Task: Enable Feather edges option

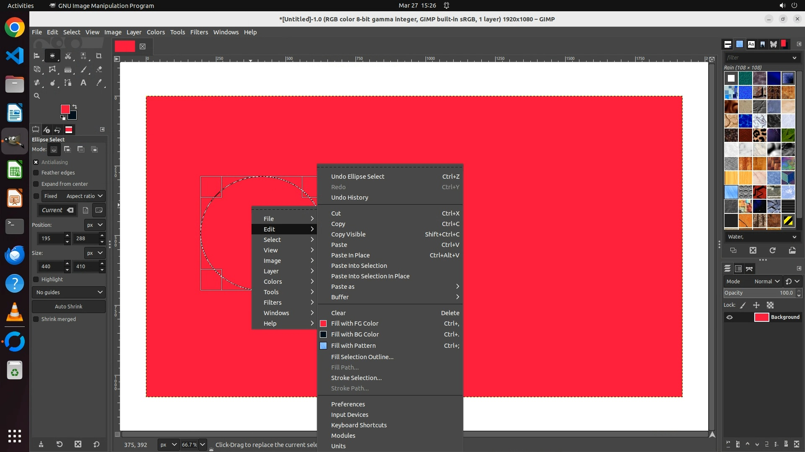Action: pyautogui.click(x=36, y=172)
